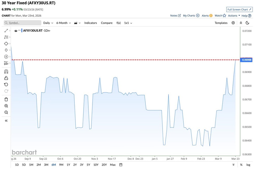254x169 pixels.
Task: Click the 0.06988 price label
Action: click(246, 60)
